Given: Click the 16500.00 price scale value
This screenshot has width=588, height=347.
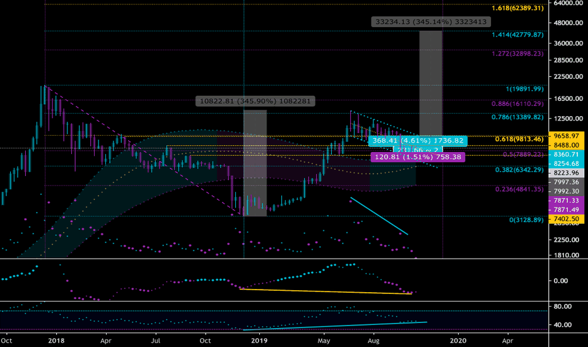Looking at the screenshot, I should 568,98.
